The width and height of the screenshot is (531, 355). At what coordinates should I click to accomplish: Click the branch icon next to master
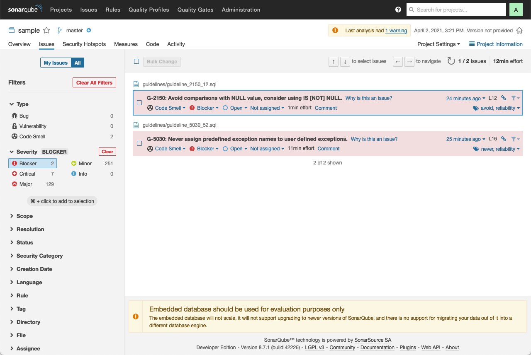60,30
